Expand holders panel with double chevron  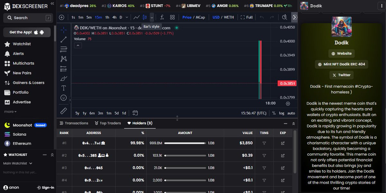[x=293, y=124]
